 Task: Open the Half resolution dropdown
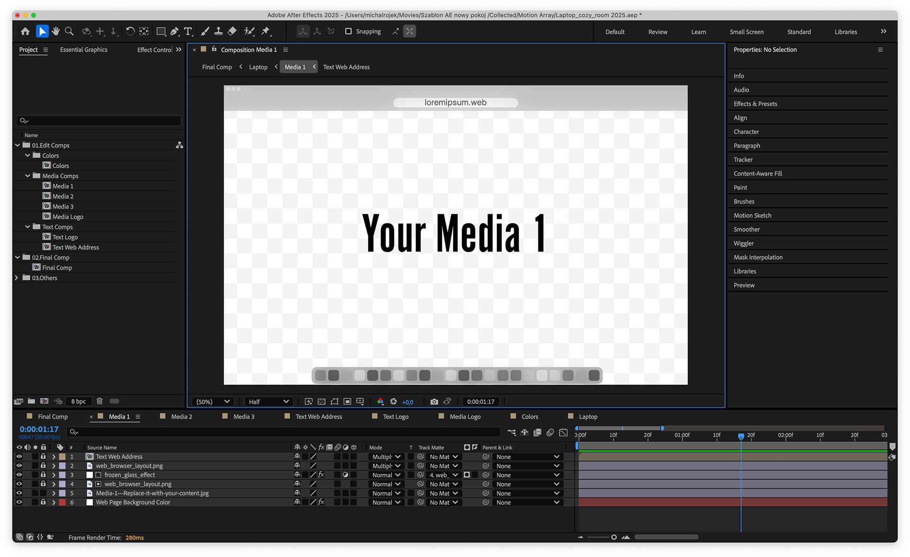[269, 402]
